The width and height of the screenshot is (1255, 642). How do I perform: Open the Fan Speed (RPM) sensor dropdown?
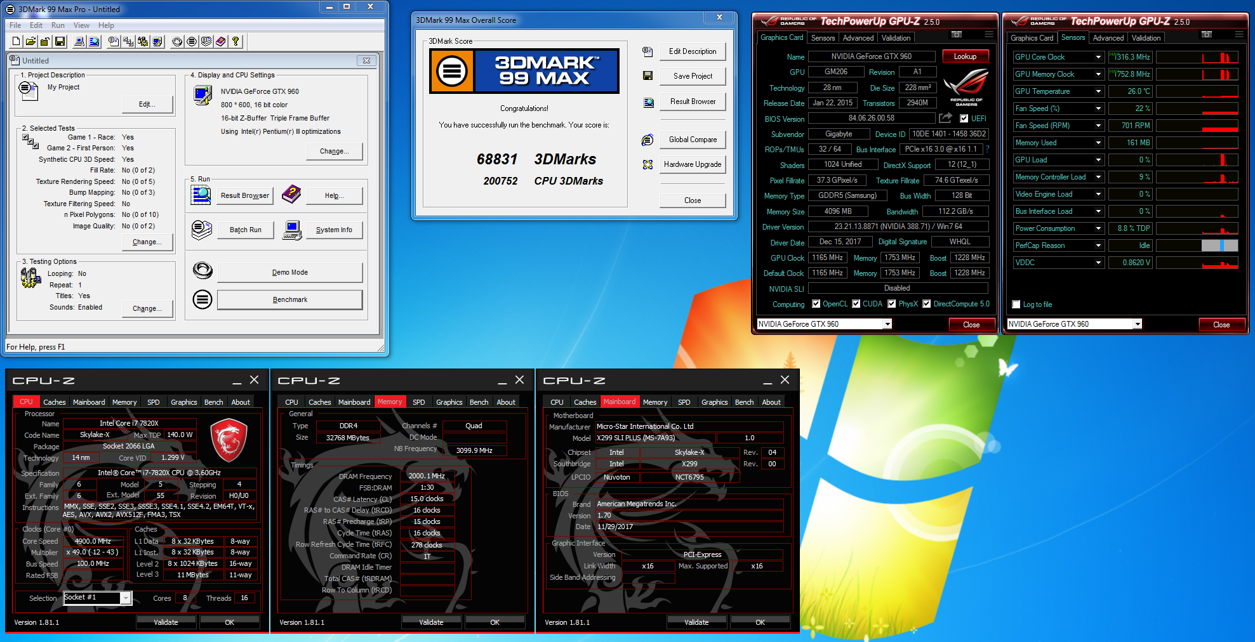1098,126
